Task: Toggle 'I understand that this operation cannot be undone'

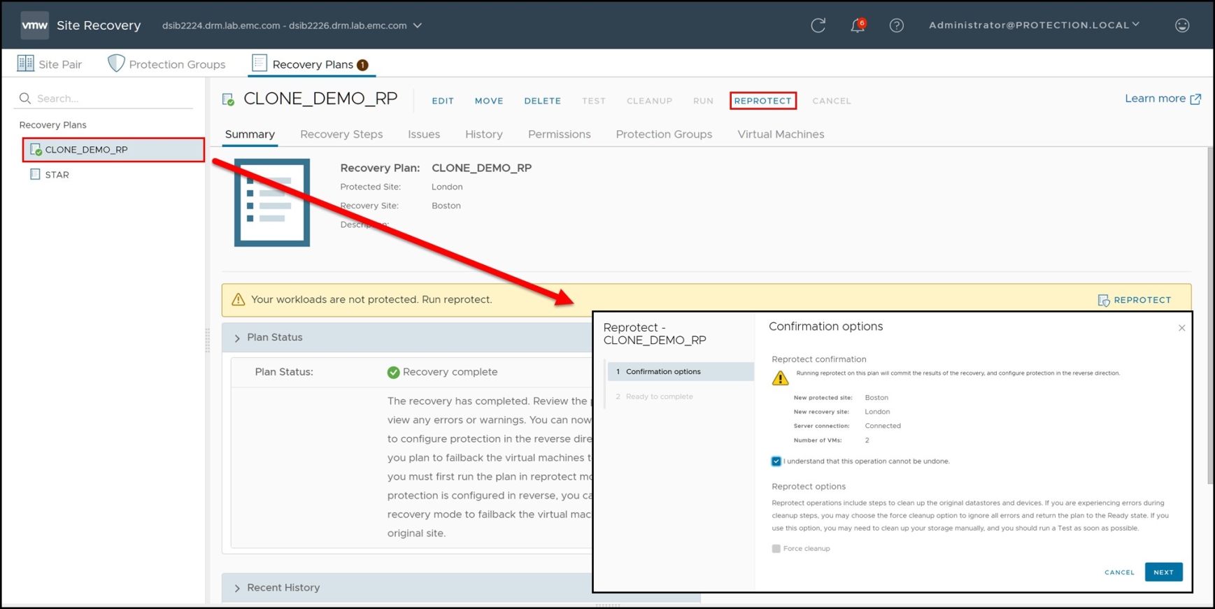Action: [x=776, y=461]
